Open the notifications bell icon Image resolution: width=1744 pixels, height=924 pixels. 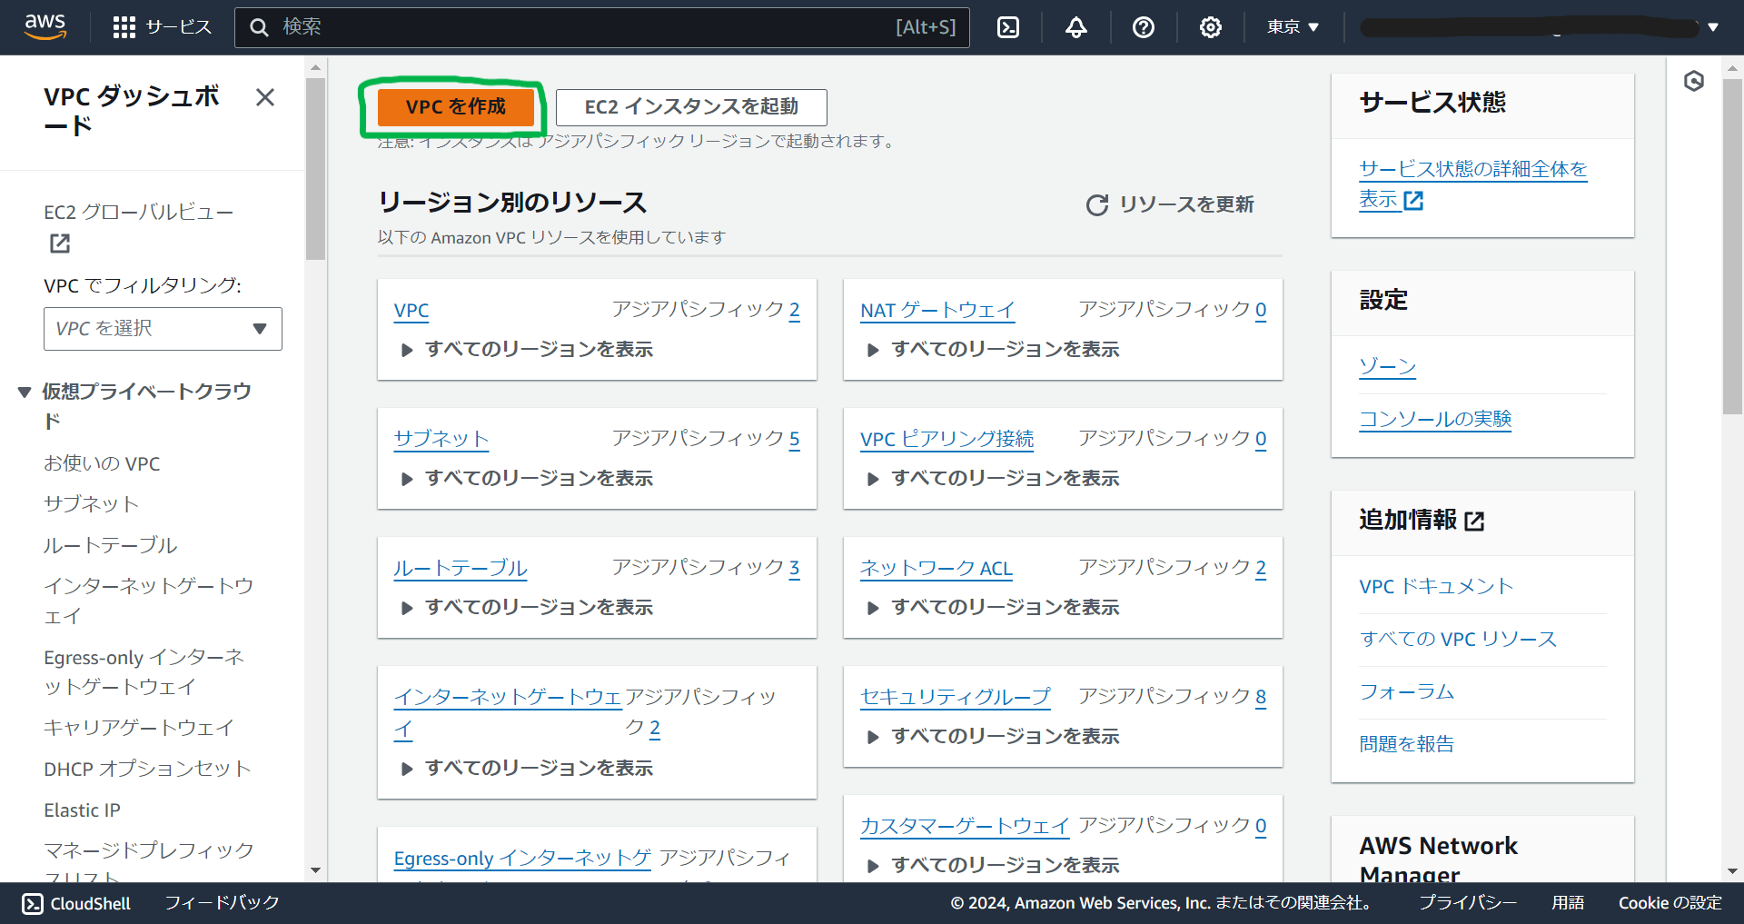pos(1075,26)
